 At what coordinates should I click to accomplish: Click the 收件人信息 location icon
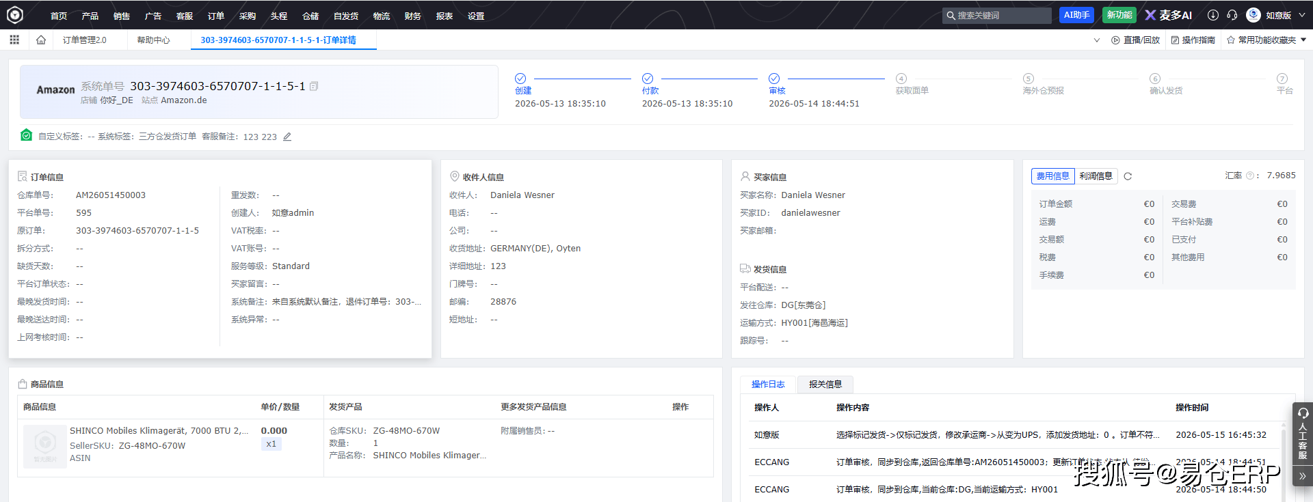pos(454,176)
